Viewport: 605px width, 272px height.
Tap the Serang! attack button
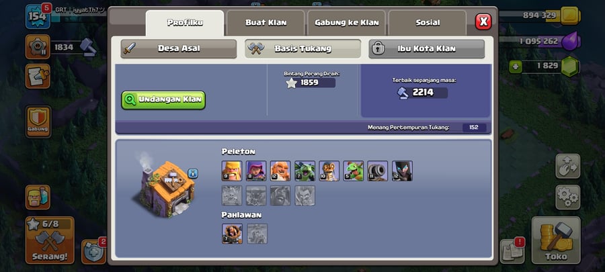(50, 240)
